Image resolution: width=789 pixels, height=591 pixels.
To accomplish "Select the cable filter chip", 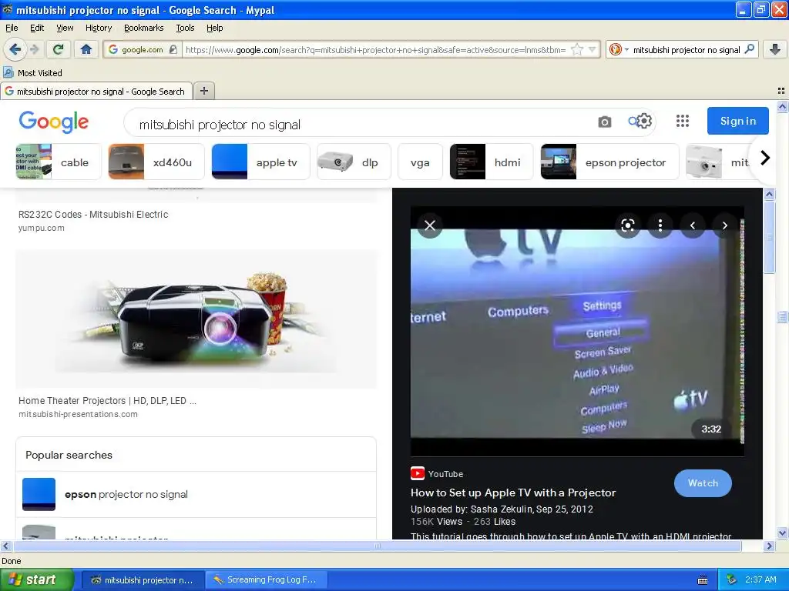I will click(59, 162).
